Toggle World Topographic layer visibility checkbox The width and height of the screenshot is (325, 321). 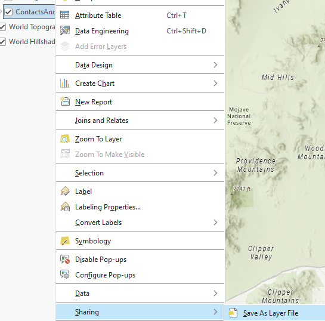click(2, 27)
